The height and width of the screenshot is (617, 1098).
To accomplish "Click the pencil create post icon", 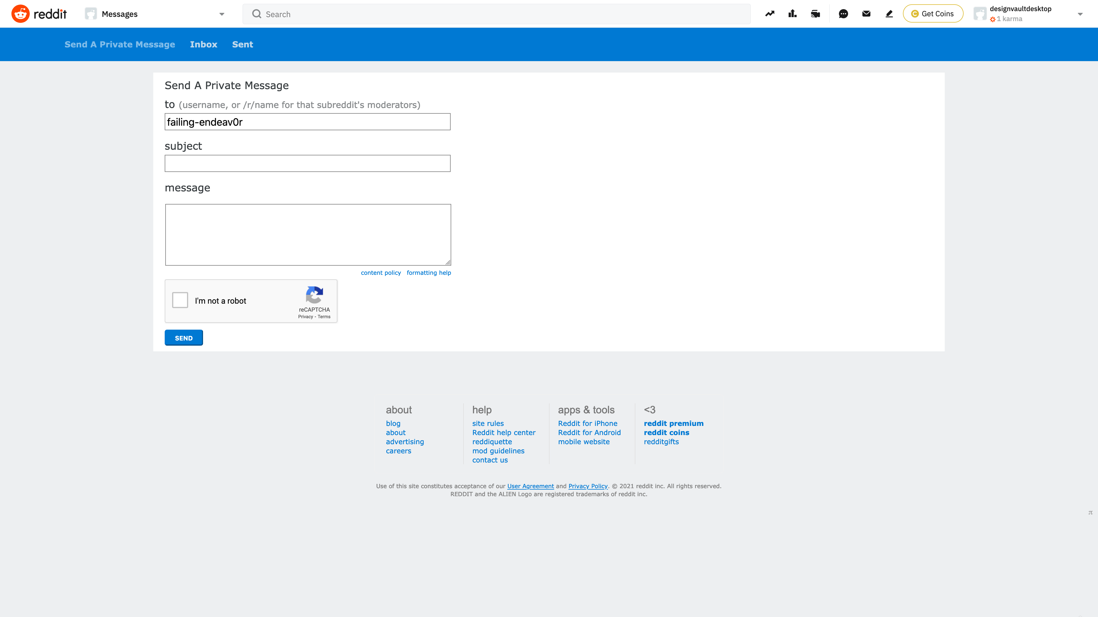I will 889,14.
